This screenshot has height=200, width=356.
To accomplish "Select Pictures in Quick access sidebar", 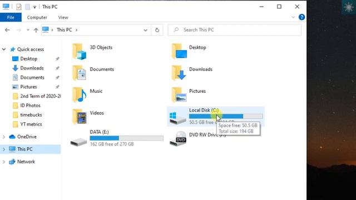I will [28, 87].
